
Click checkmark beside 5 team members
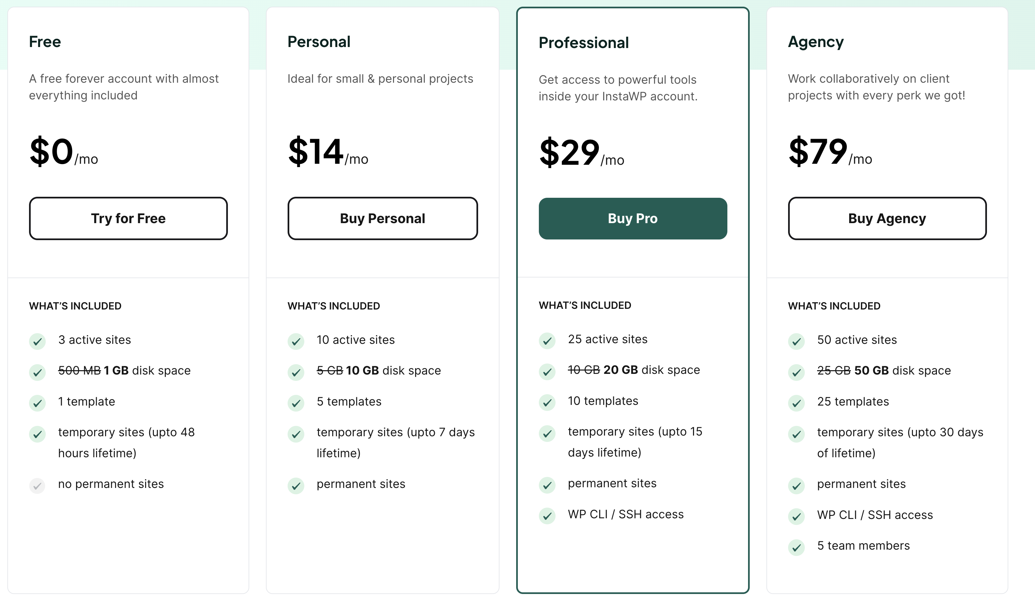(x=796, y=547)
